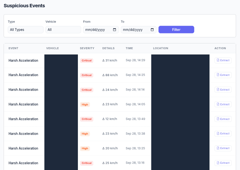Click the Critical badge for Δ 12 km/h
The image size is (240, 170).
(x=86, y=119)
